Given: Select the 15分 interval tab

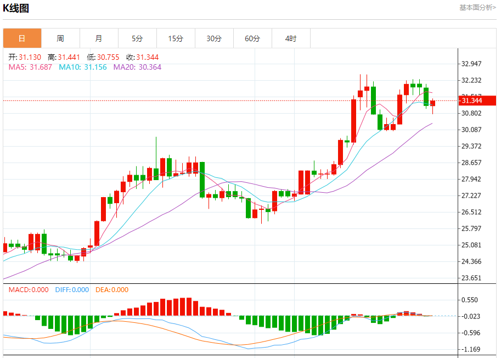Looking at the screenshot, I should (x=176, y=38).
